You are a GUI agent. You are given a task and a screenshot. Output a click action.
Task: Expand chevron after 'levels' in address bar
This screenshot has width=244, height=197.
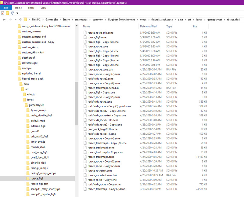(x=205, y=20)
